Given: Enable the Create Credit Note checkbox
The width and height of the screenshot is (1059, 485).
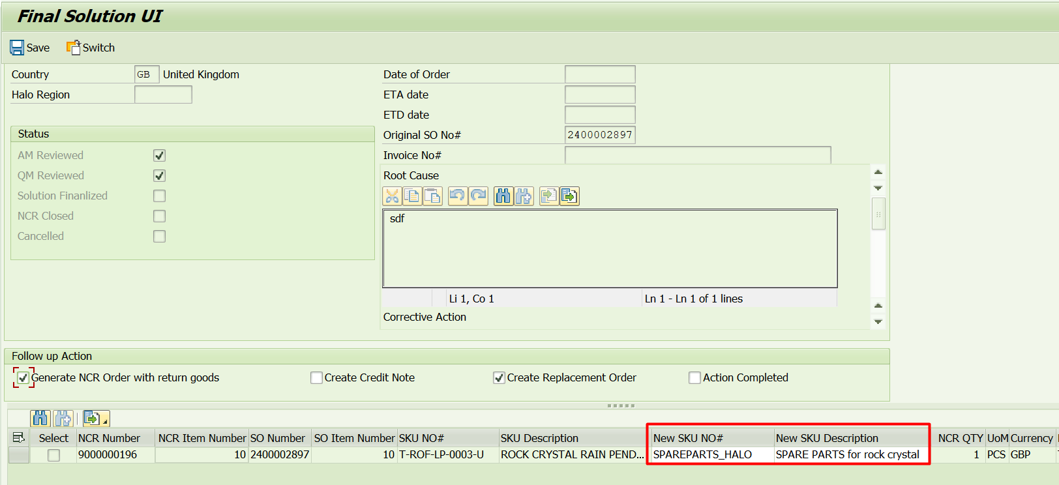Looking at the screenshot, I should click(x=317, y=378).
